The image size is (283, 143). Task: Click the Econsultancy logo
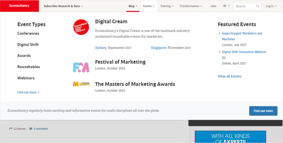click(x=19, y=6)
